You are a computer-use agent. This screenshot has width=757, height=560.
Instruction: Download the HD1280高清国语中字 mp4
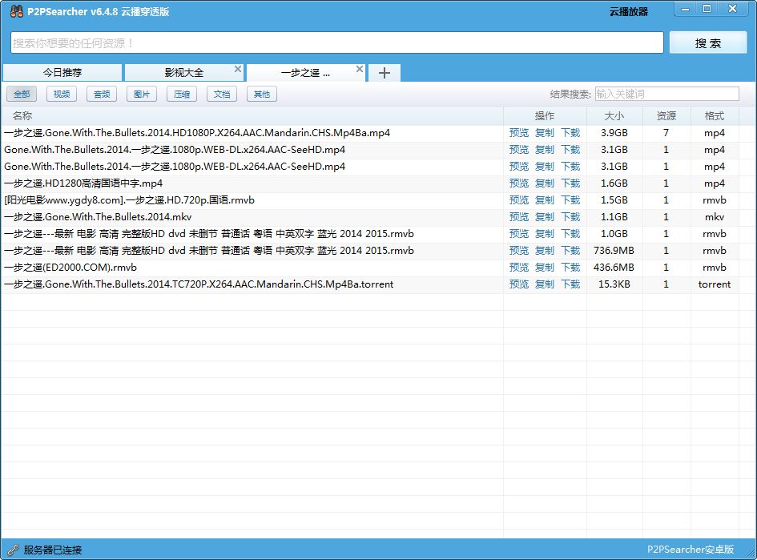point(570,183)
